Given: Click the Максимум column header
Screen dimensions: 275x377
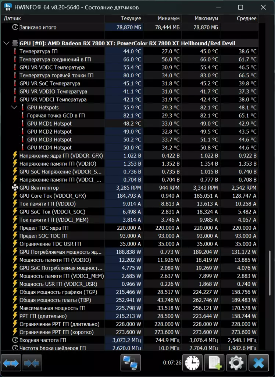Looking at the screenshot, I should tap(201, 18).
